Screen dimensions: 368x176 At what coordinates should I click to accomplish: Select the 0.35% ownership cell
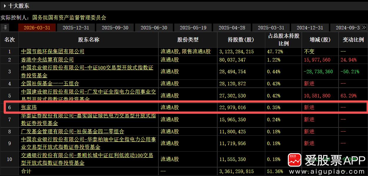(x=274, y=107)
